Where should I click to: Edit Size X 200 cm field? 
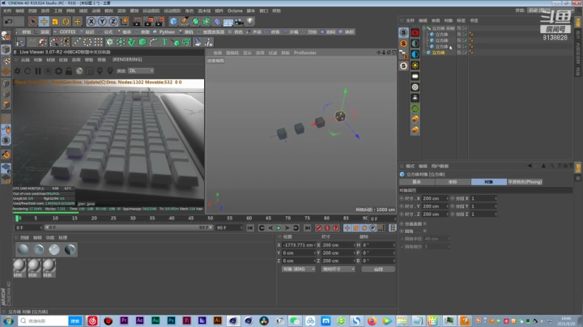(433, 198)
